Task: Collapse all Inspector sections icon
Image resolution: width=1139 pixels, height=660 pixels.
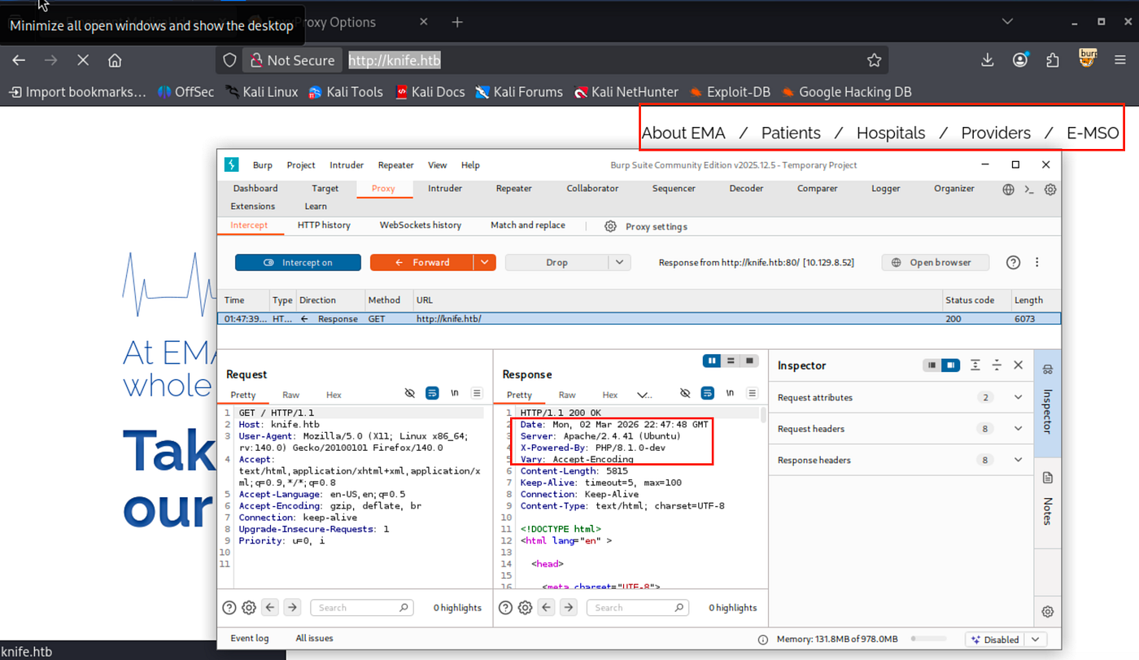Action: (997, 365)
